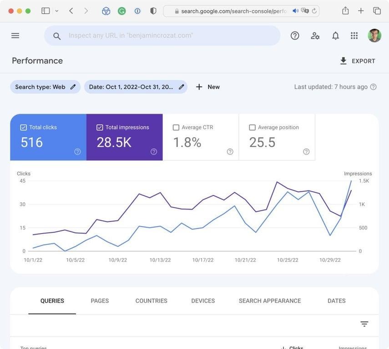Open the account profile avatar
Image resolution: width=389 pixels, height=349 pixels.
pyautogui.click(x=374, y=36)
